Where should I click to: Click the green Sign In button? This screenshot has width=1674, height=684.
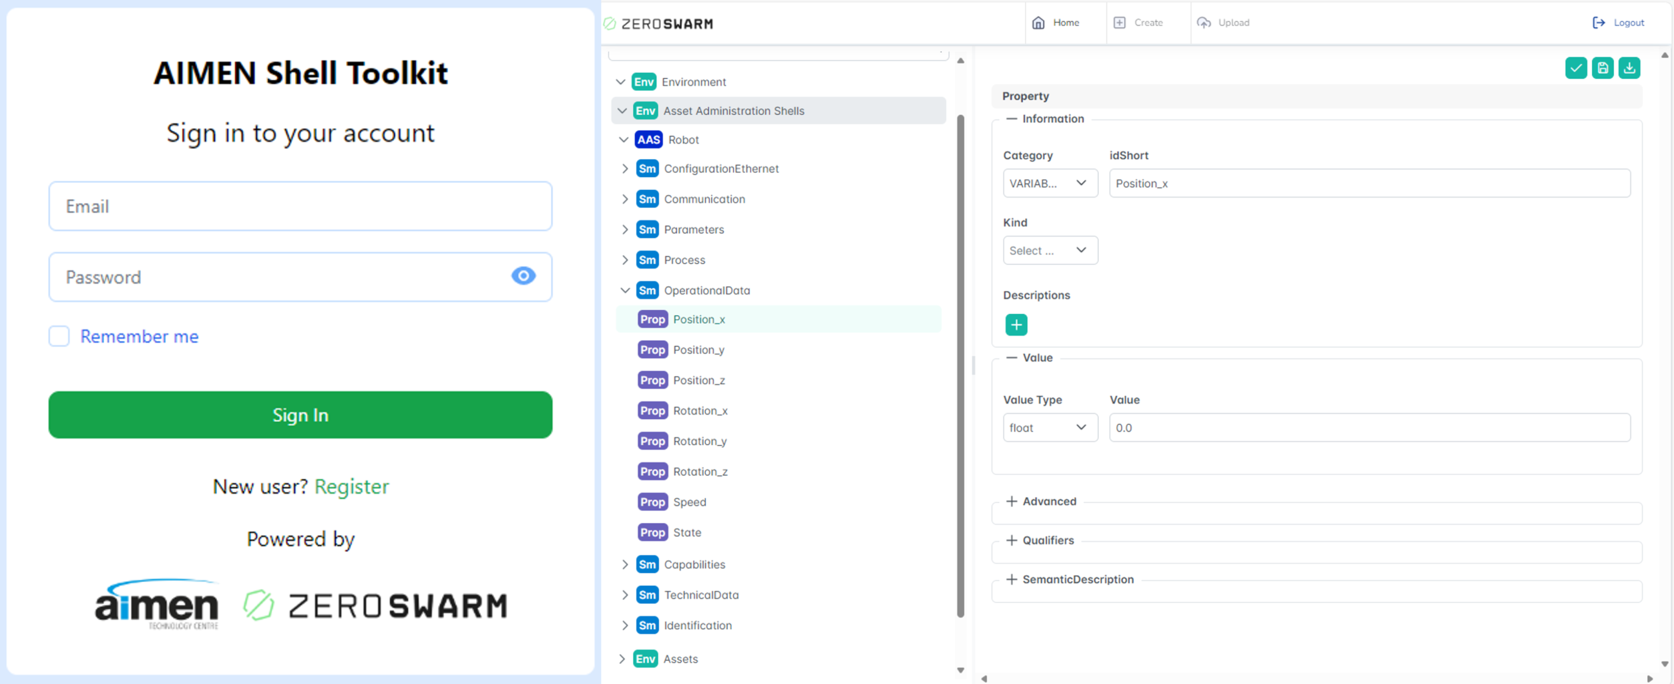point(300,415)
